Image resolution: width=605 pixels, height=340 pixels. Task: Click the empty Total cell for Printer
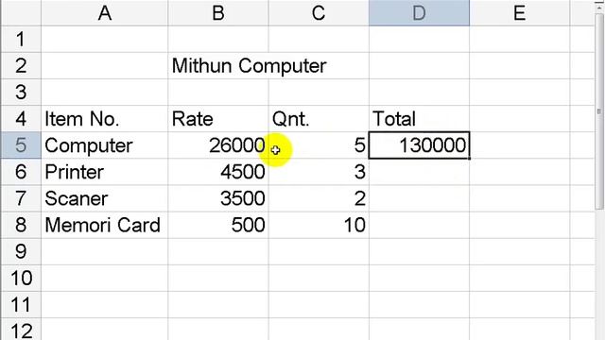click(x=419, y=172)
